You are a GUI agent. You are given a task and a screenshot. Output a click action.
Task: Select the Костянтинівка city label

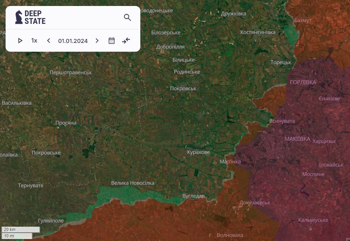coord(258,32)
